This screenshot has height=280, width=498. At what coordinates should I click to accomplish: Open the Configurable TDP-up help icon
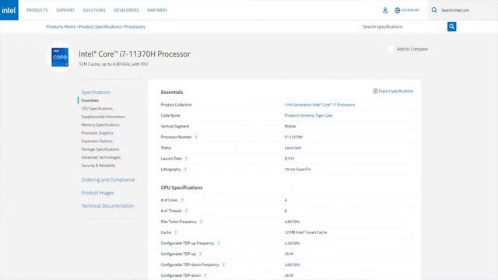pos(200,254)
